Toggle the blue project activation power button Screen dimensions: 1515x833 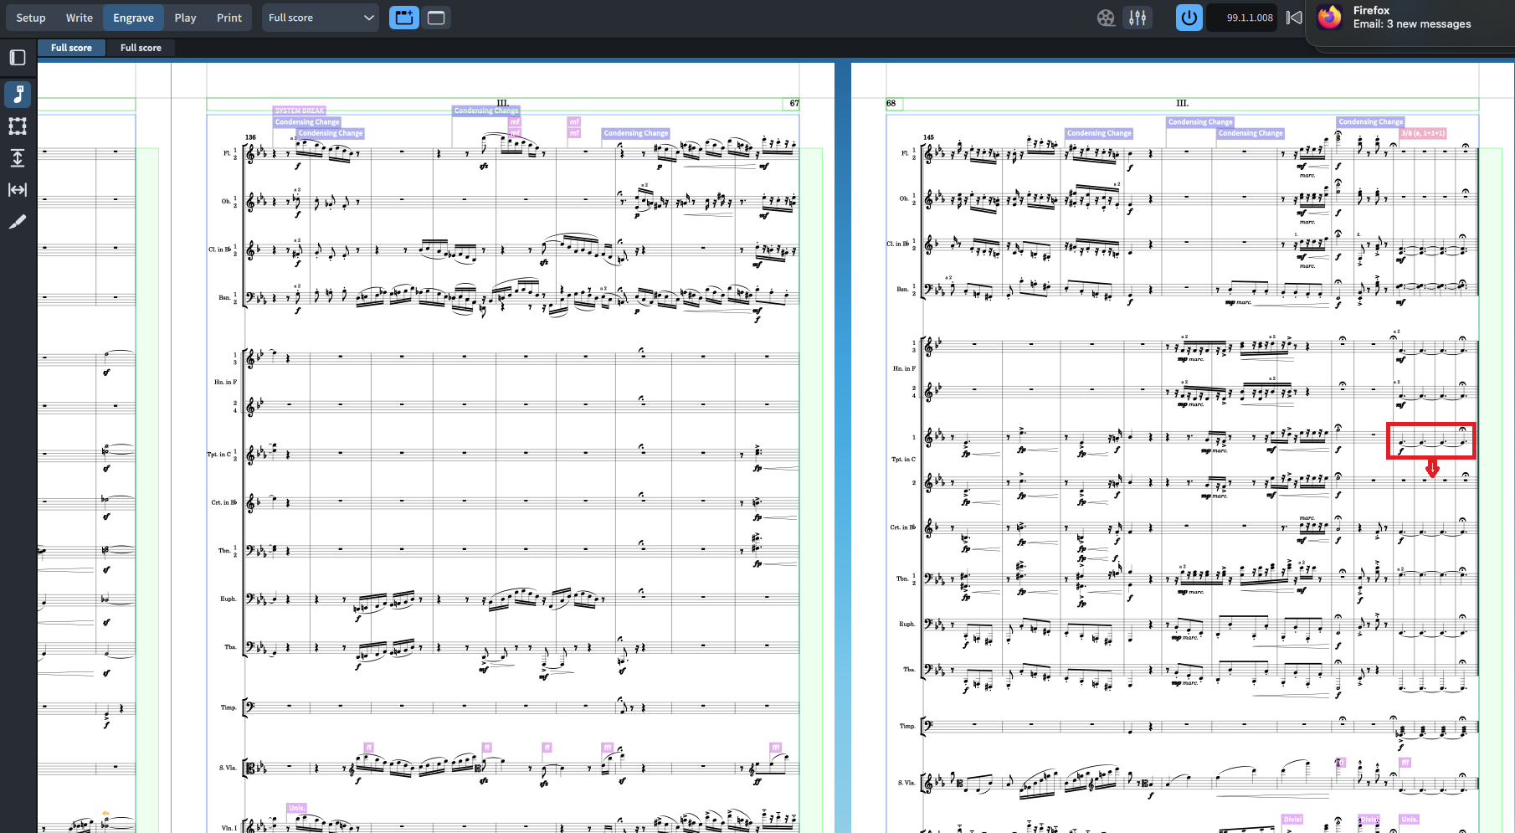coord(1189,18)
